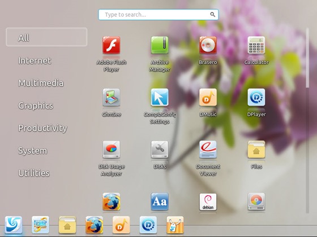Image resolution: width=317 pixels, height=237 pixels.
Task: Switch to Multimedia category
Action: (41, 83)
